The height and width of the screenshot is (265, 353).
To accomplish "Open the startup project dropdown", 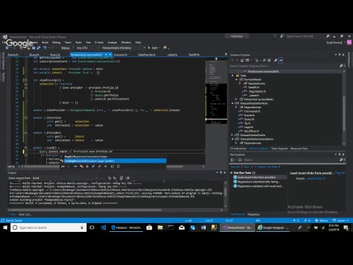I will 124,48.
